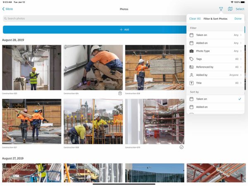Tap the T icon for Title filter
This screenshot has height=186, width=248.
(191, 83)
